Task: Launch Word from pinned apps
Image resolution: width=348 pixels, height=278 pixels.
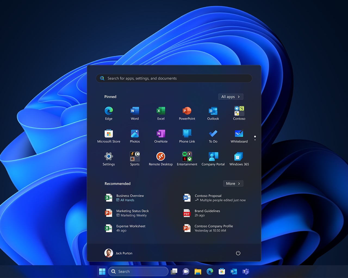Action: 135,113
